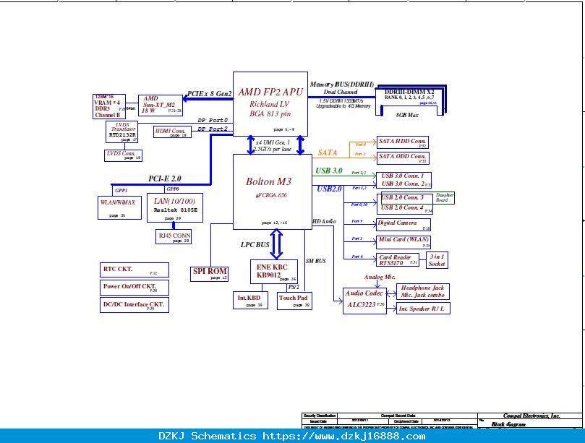Click the AMD FP2 APU block title
This screenshot has width=585, height=443.
270,92
